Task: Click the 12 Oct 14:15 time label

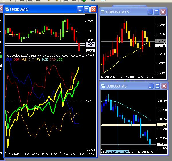Action: pyautogui.click(x=145, y=77)
